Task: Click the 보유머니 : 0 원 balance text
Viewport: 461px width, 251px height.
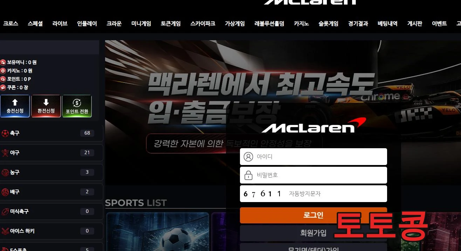Action: click(x=22, y=62)
